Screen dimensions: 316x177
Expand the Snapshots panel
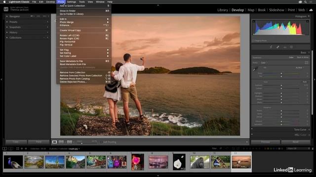point(7,27)
